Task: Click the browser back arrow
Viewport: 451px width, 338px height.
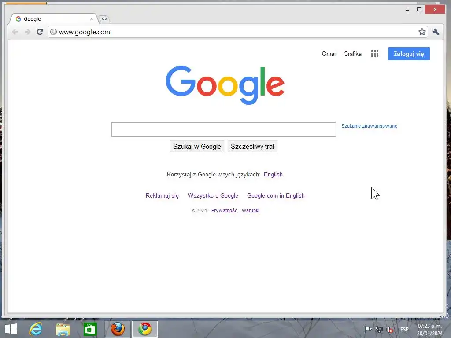Action: click(x=15, y=32)
